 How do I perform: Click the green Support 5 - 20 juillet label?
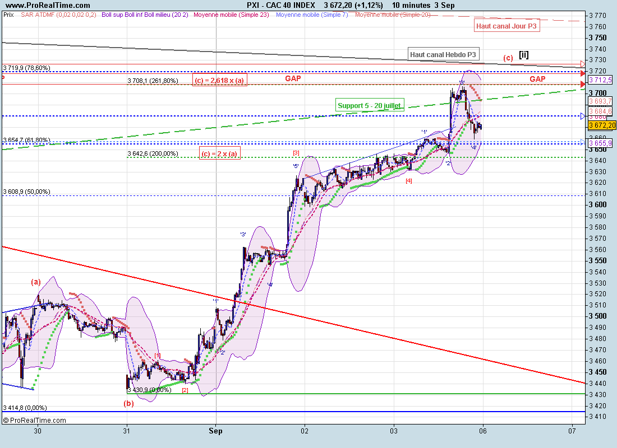(370, 105)
